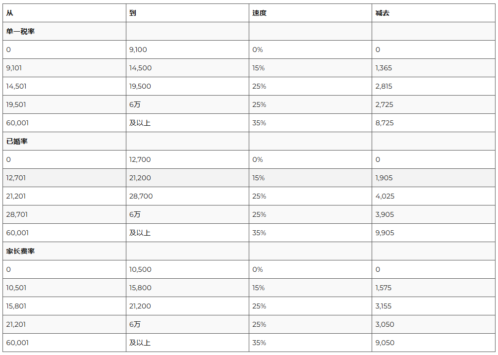Viewport: 498px width, 355px height.
Task: Select the deduction value 9,905
Action: pos(385,233)
